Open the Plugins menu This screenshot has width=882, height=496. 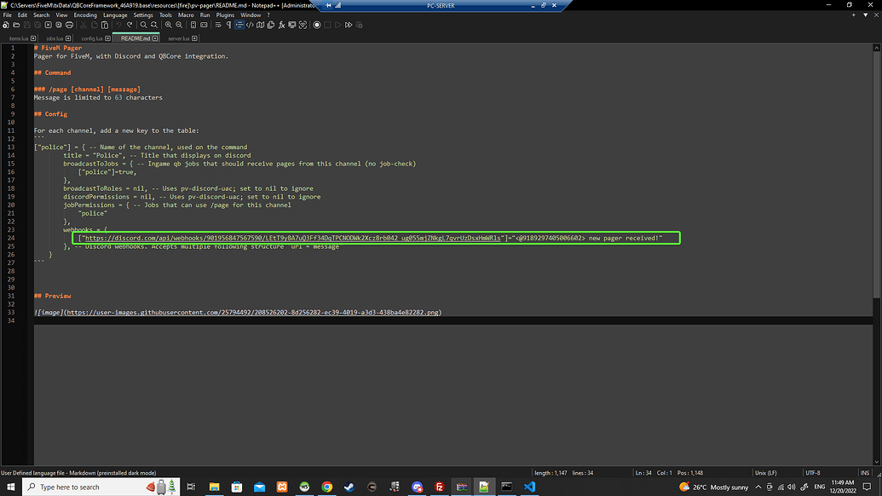tap(224, 14)
